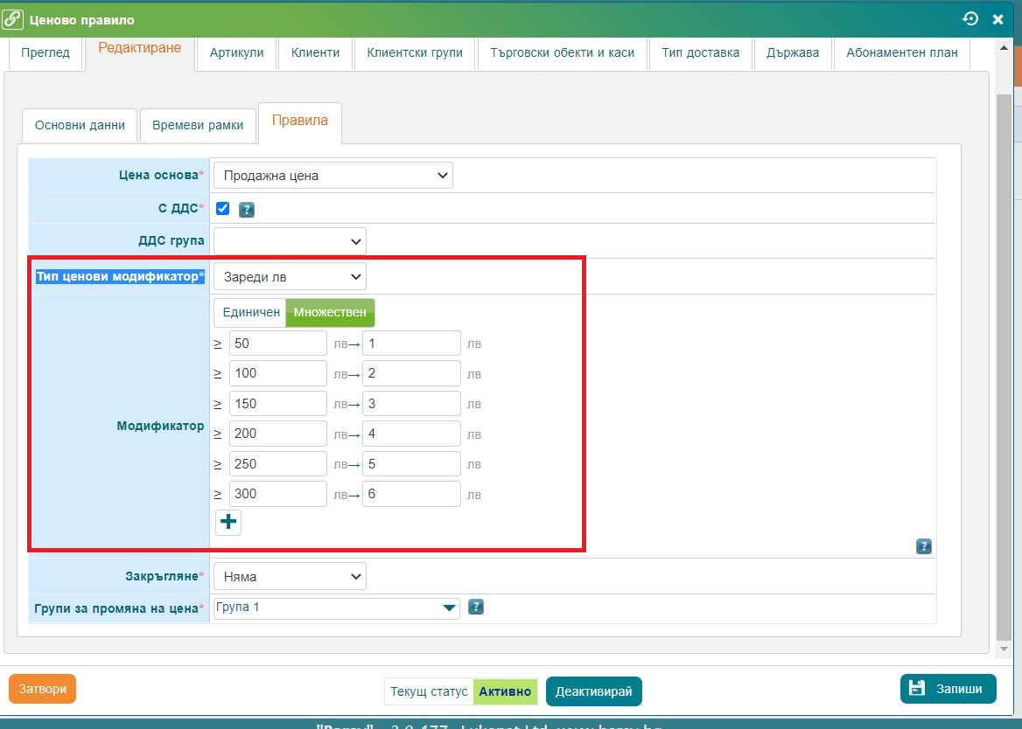Open the Закръгляне dropdown
The image size is (1022, 729).
[290, 576]
